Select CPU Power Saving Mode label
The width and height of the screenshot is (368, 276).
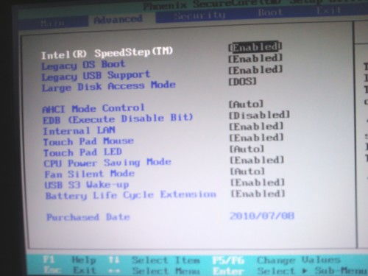(107, 163)
